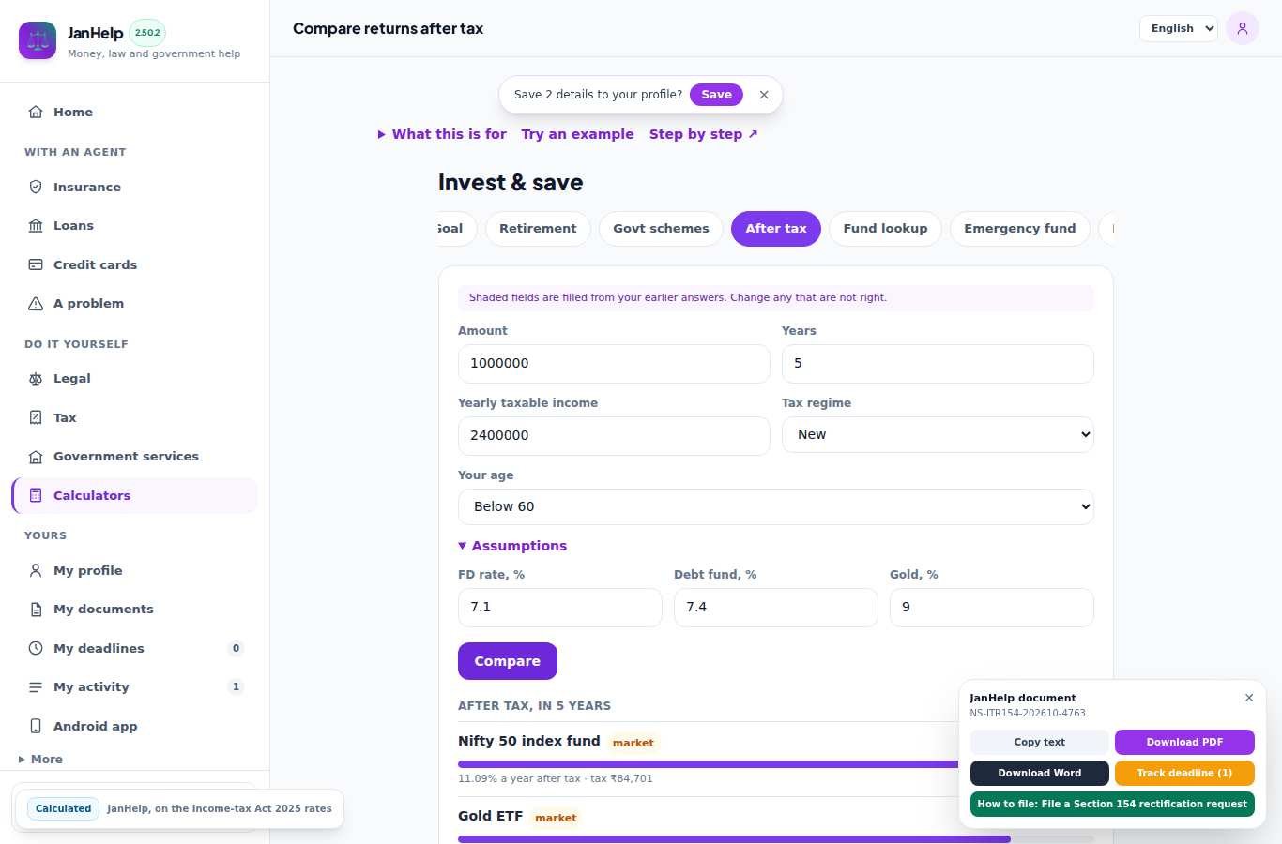Open the Legal scales icon

pyautogui.click(x=36, y=379)
